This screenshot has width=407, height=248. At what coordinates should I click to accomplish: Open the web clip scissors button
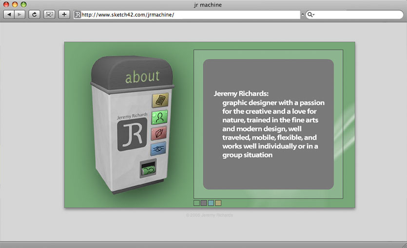pyautogui.click(x=49, y=15)
